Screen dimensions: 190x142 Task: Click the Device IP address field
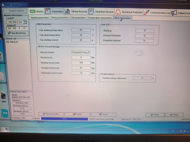(17, 28)
